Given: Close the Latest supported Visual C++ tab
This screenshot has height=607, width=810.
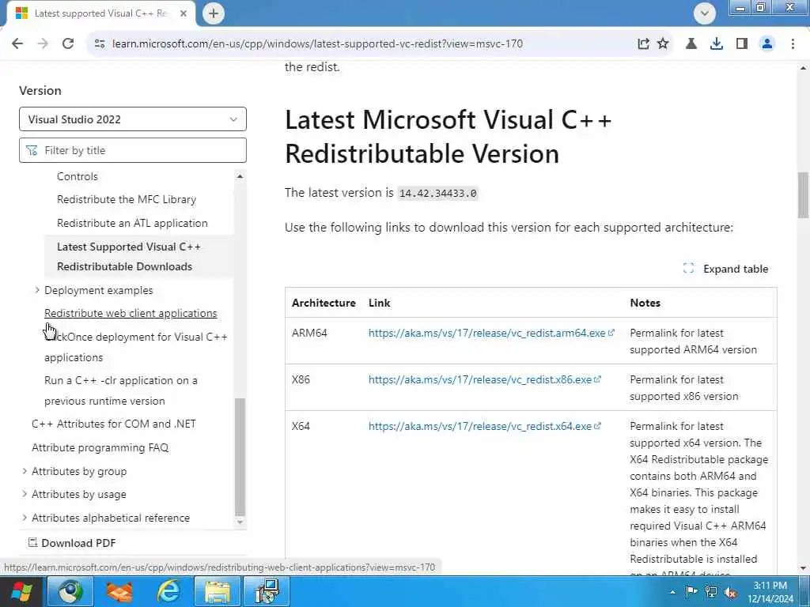Looking at the screenshot, I should coord(184,13).
